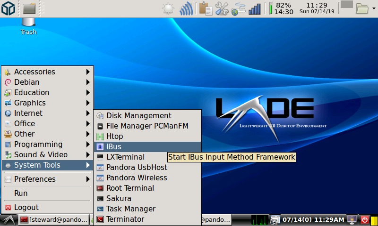
Task: Click the file manager icon in top panel
Action: tap(29, 8)
